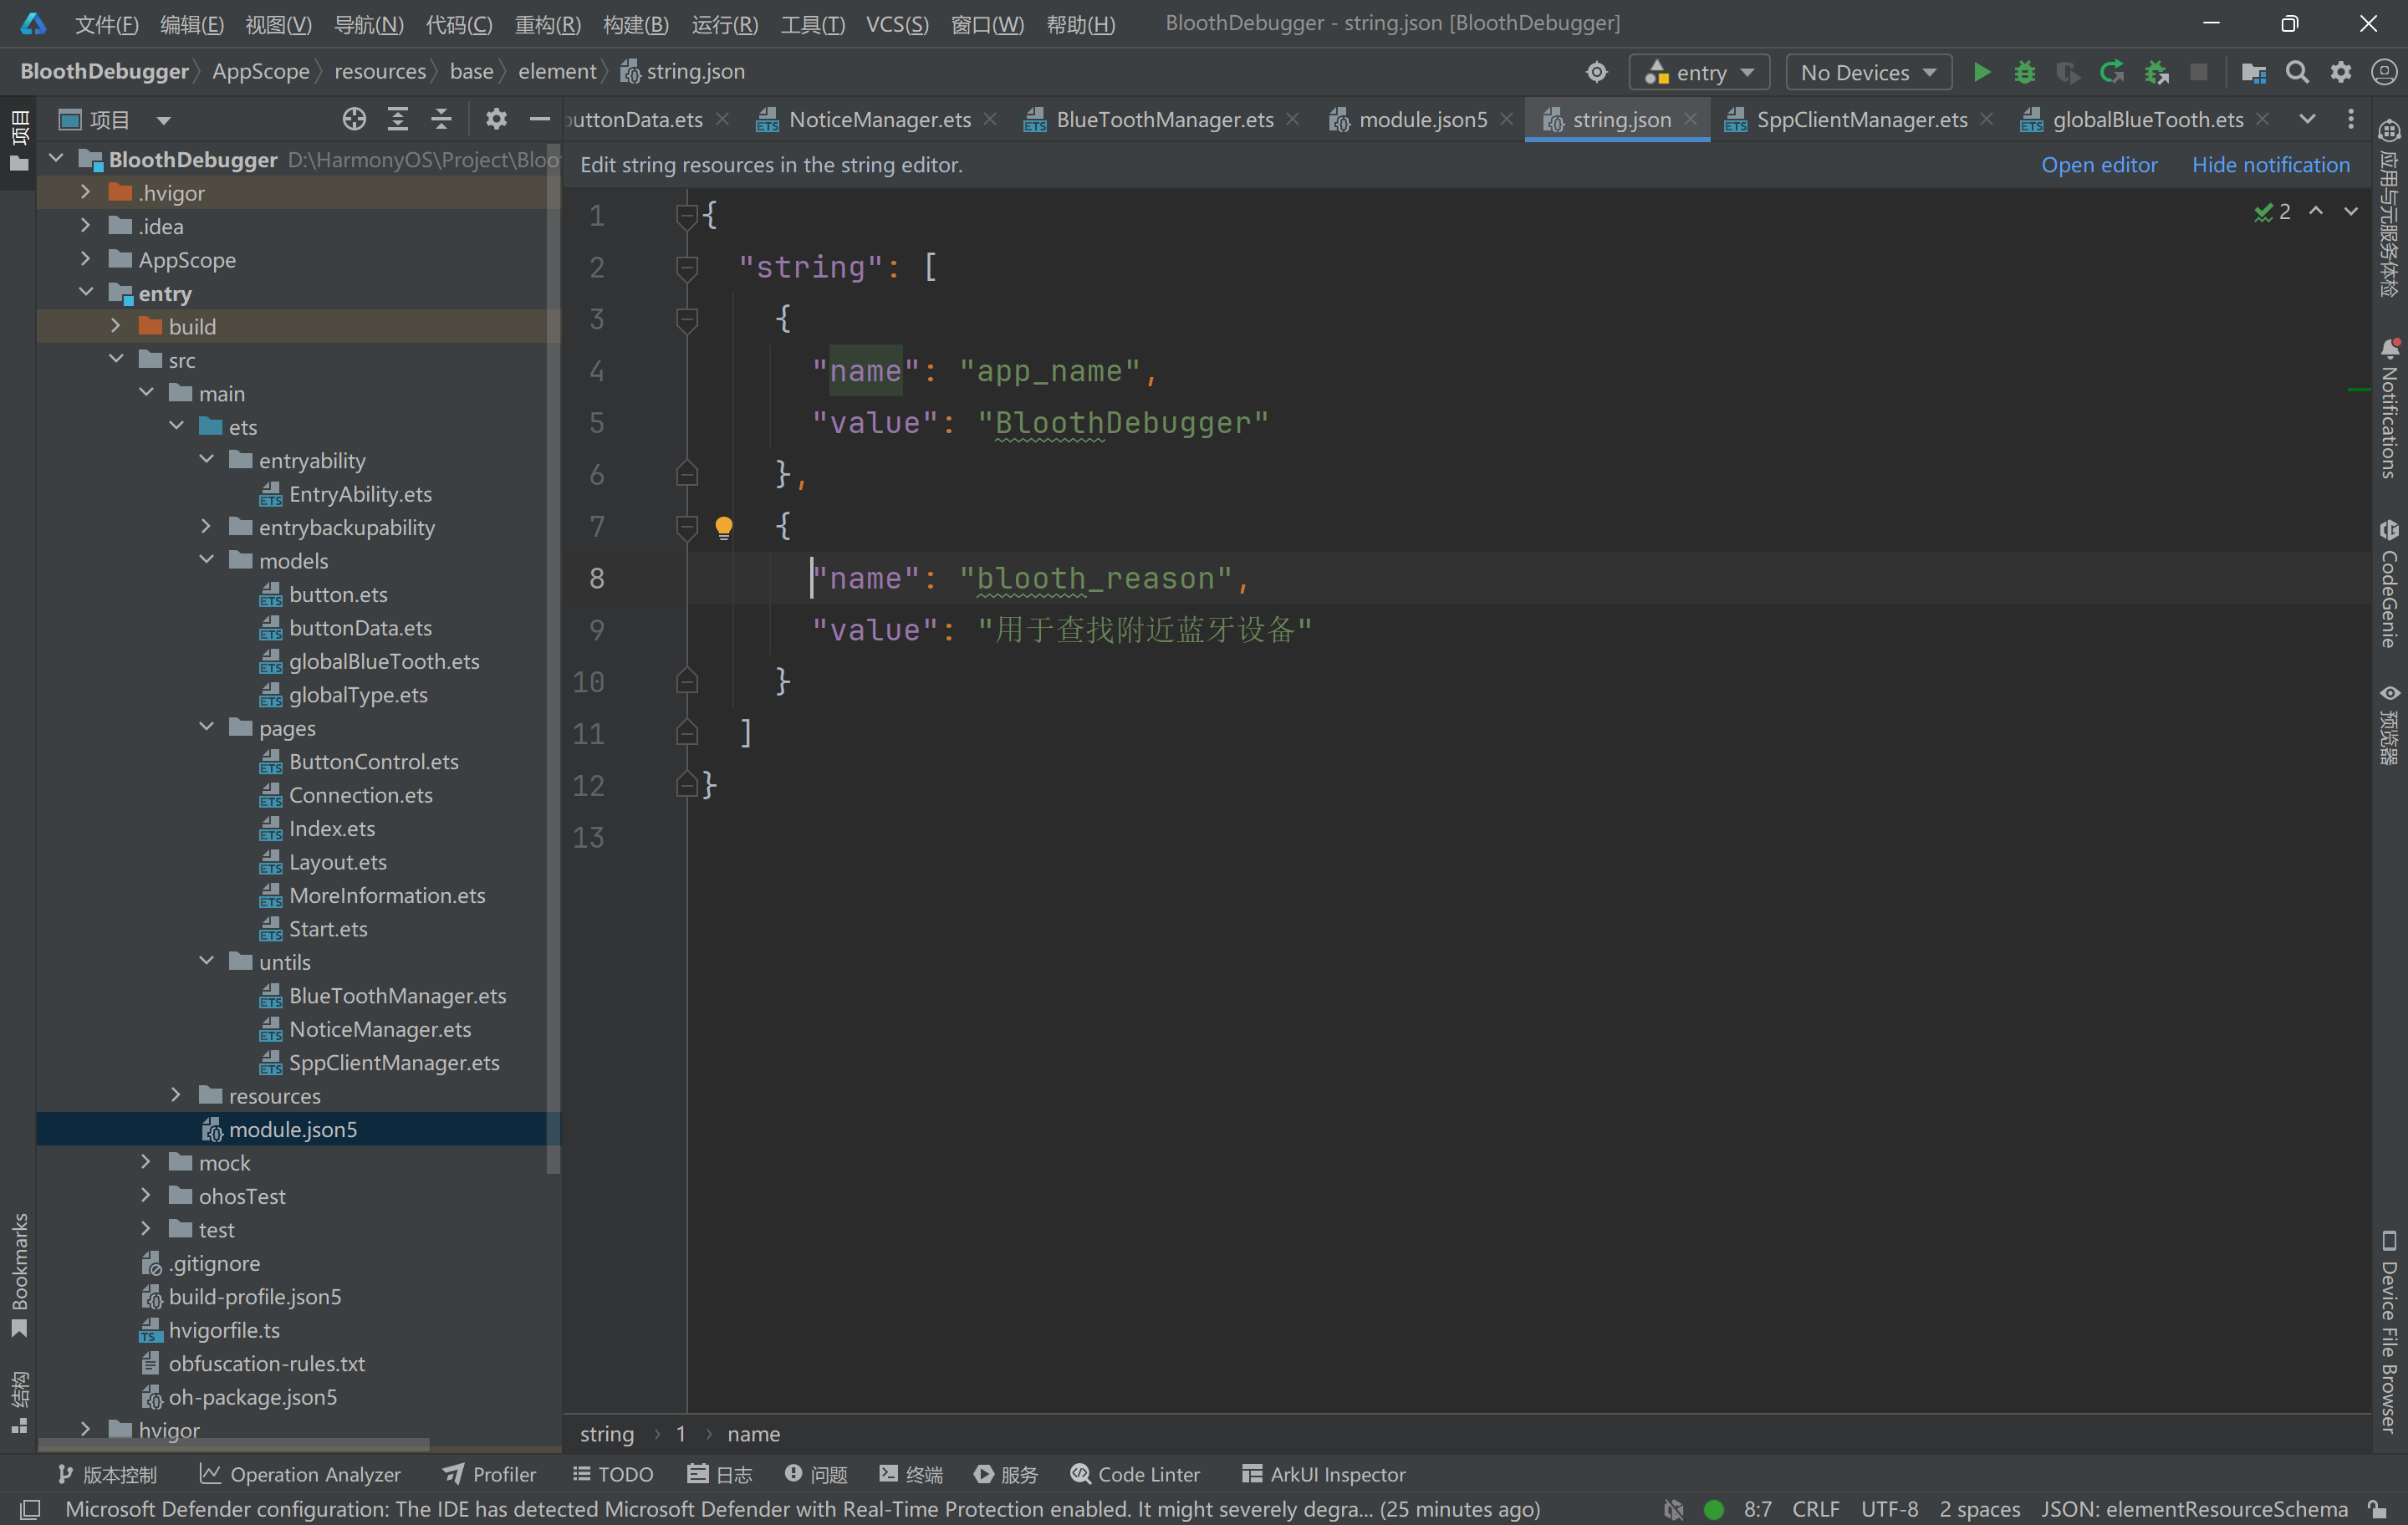
Task: Toggle the Bookmarks side panel
Action: pos(19,1273)
